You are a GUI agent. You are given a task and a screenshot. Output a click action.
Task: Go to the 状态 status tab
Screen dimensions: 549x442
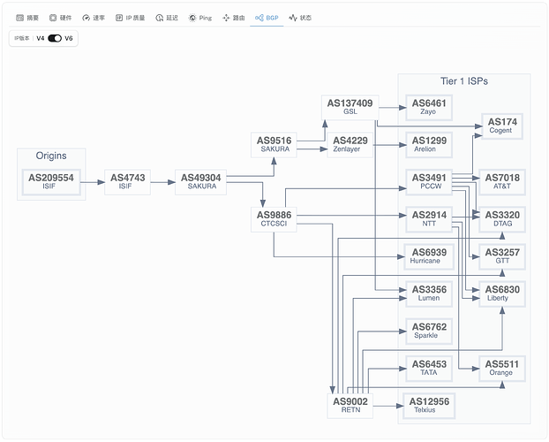click(300, 18)
